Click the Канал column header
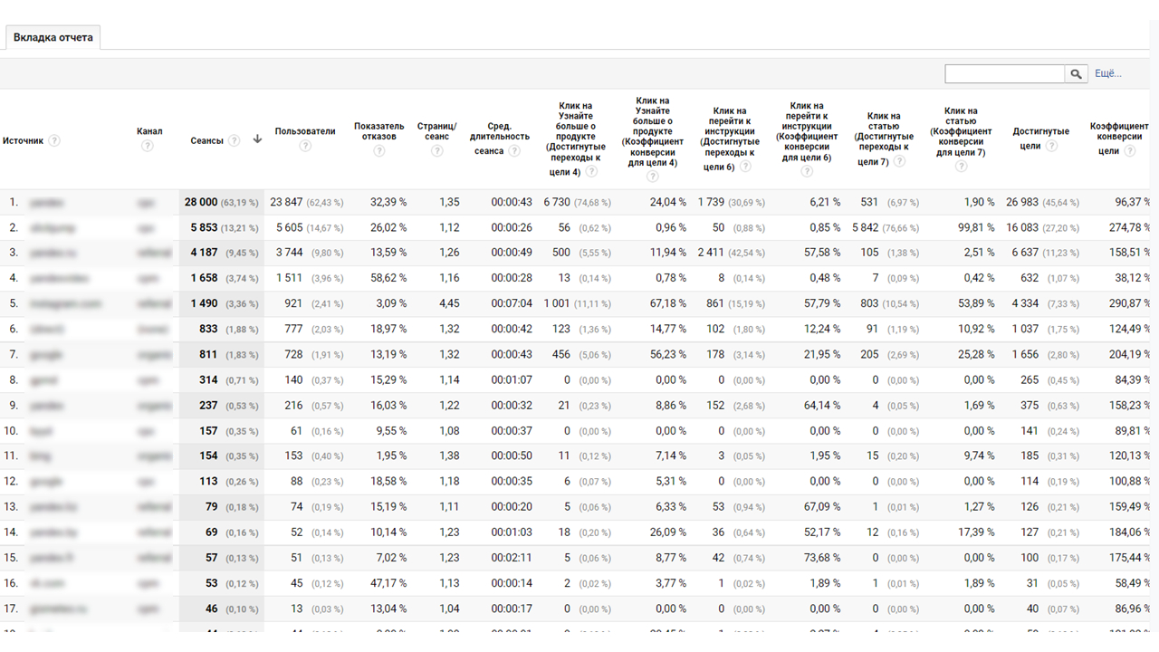Viewport: 1159px width, 652px height. [149, 131]
